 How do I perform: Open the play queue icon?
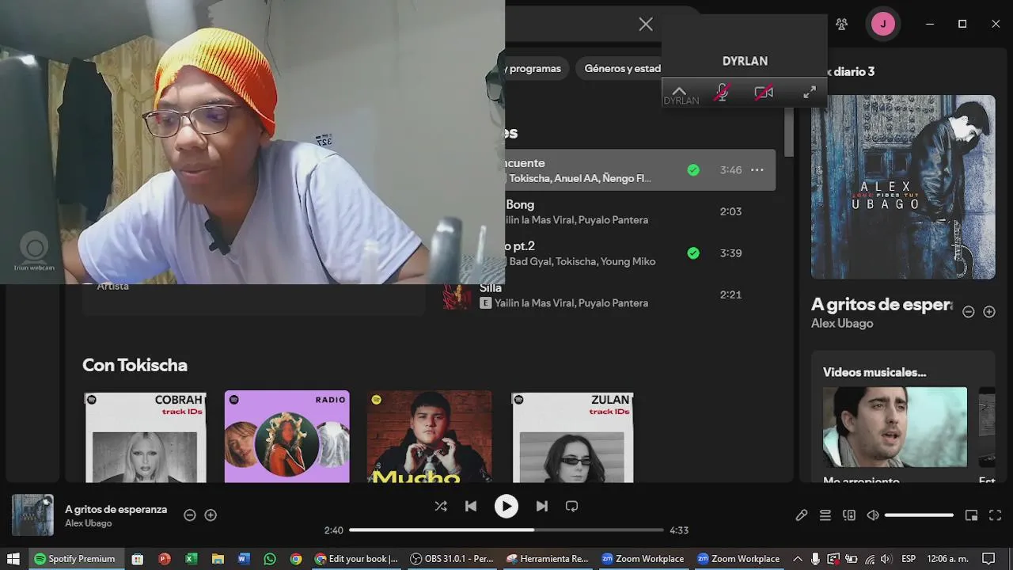click(825, 515)
